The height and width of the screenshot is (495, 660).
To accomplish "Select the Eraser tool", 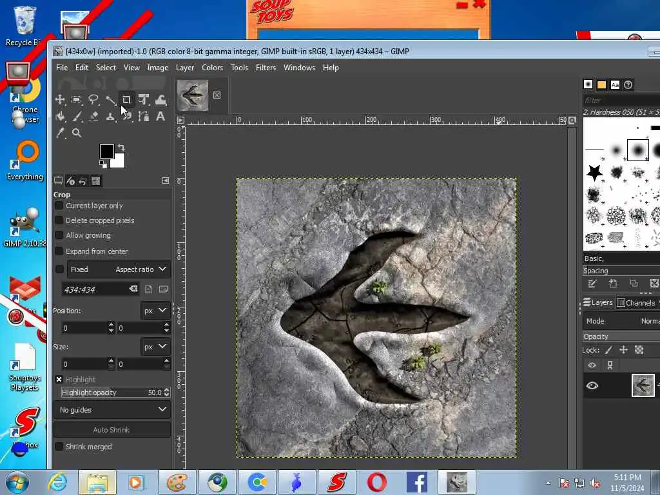I will coord(93,116).
